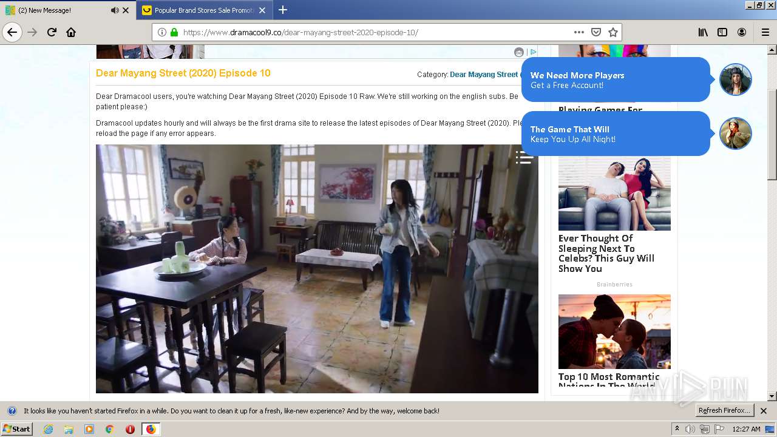Screen dimensions: 777x437
Task: Open Action Center flag icon
Action: [x=719, y=429]
